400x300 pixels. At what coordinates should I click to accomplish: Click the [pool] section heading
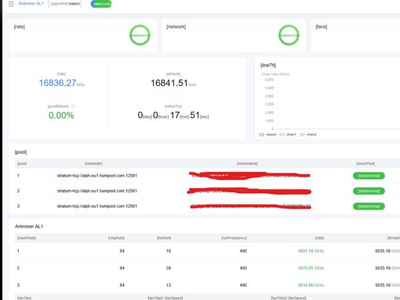(21, 152)
